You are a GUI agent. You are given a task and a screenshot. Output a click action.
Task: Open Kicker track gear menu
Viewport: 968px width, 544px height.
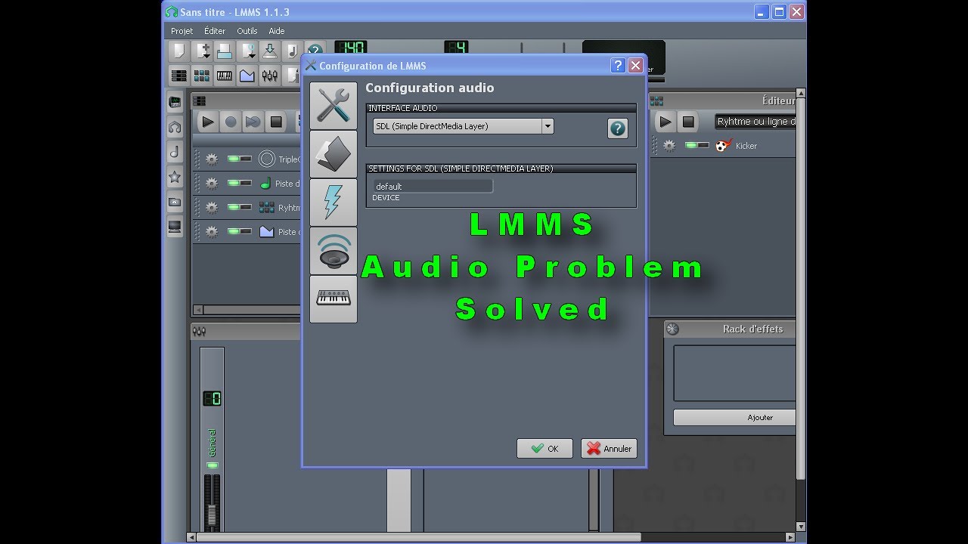click(x=669, y=146)
